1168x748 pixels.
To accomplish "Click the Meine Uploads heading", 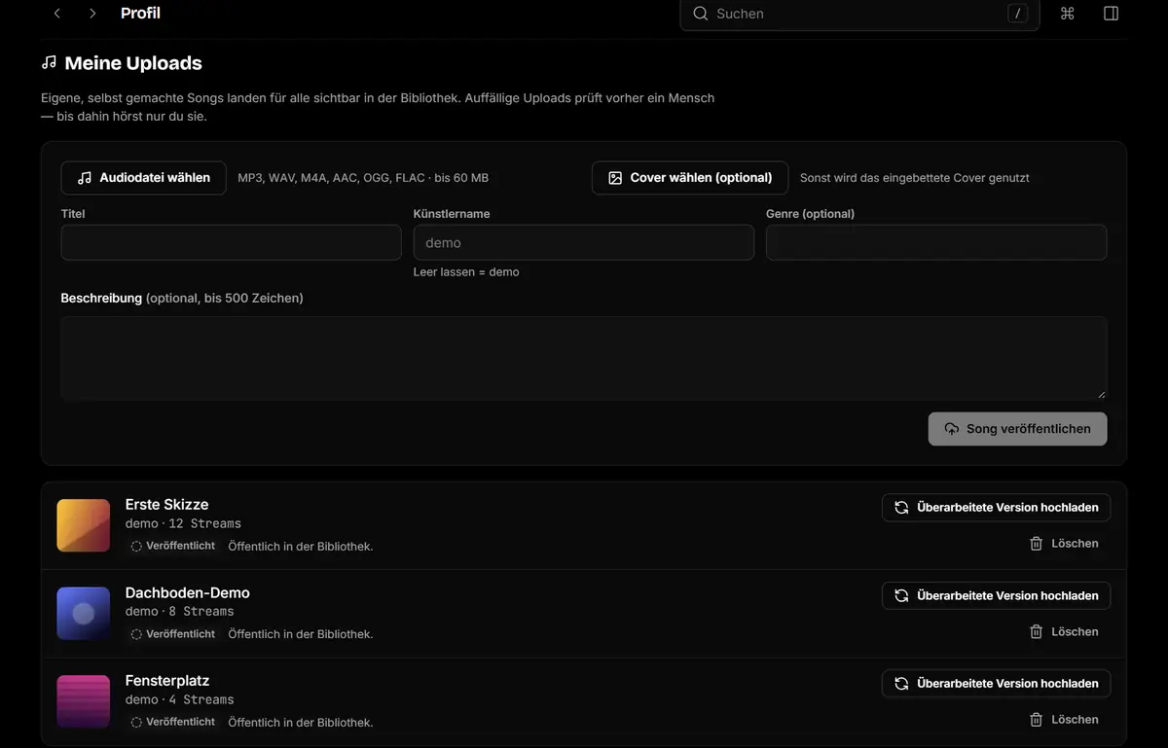I will 133,63.
